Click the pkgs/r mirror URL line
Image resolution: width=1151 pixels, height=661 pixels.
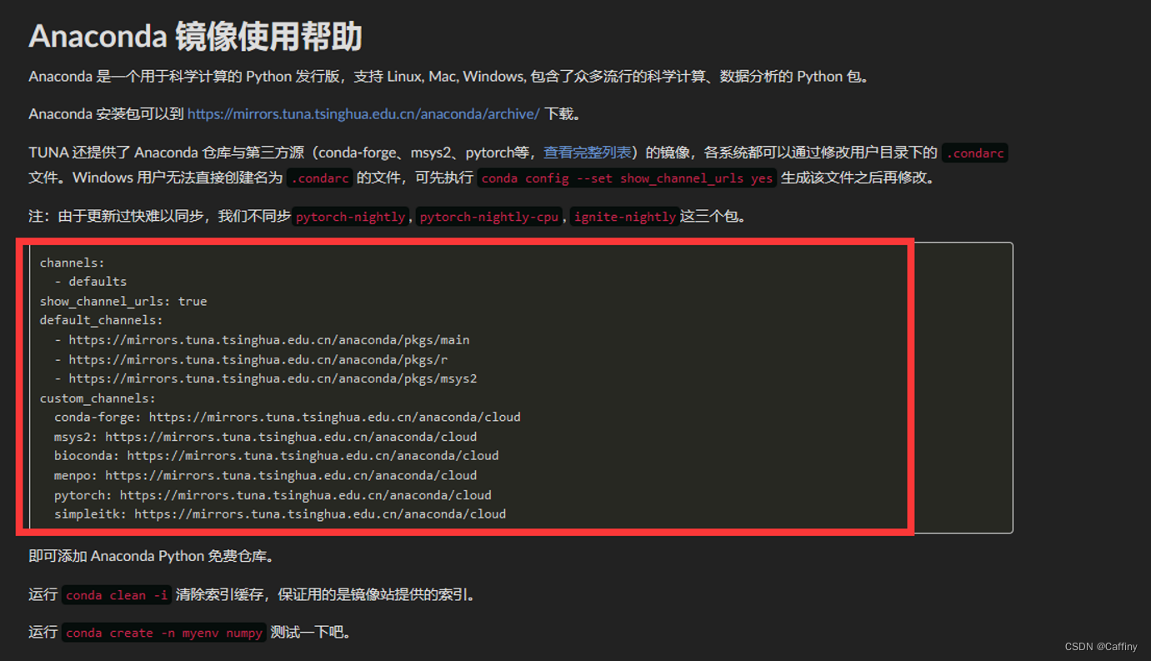(251, 359)
